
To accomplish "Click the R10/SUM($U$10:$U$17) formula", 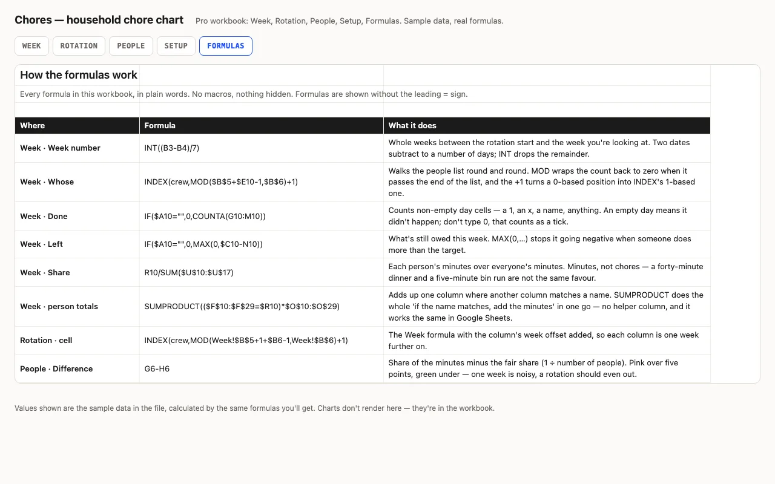I will pos(189,272).
